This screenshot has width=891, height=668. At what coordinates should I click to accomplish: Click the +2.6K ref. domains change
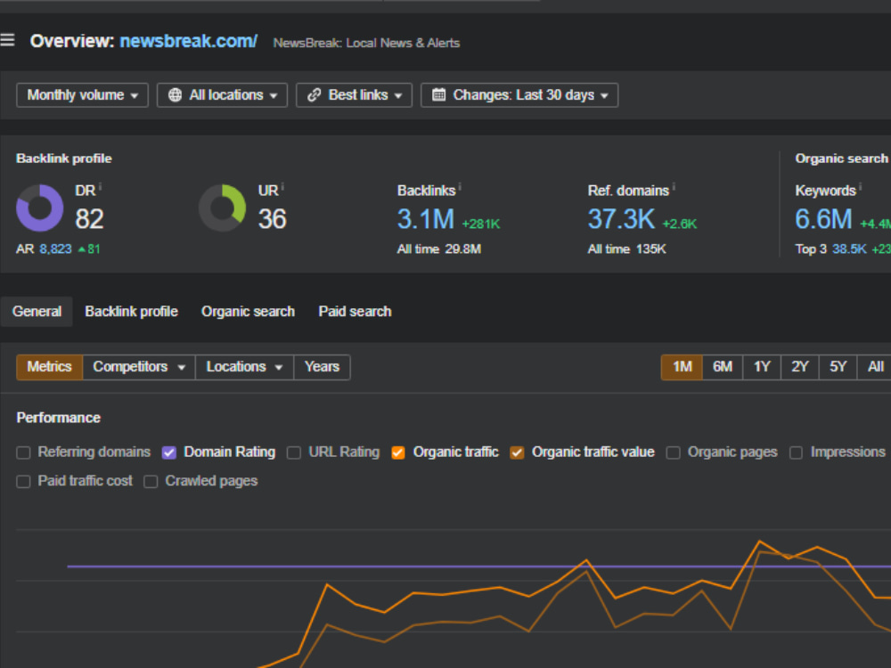coord(680,224)
